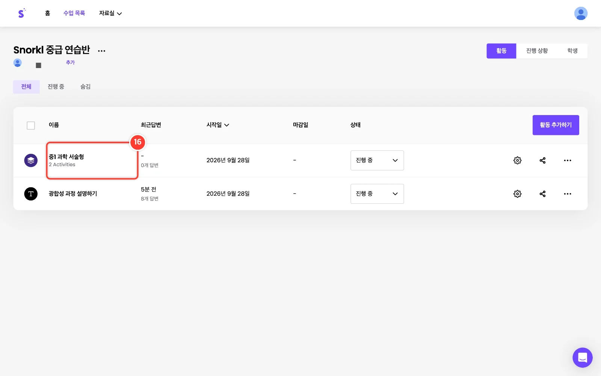Click the teacher avatar under class title
Viewport: 601px width, 376px height.
click(x=18, y=62)
